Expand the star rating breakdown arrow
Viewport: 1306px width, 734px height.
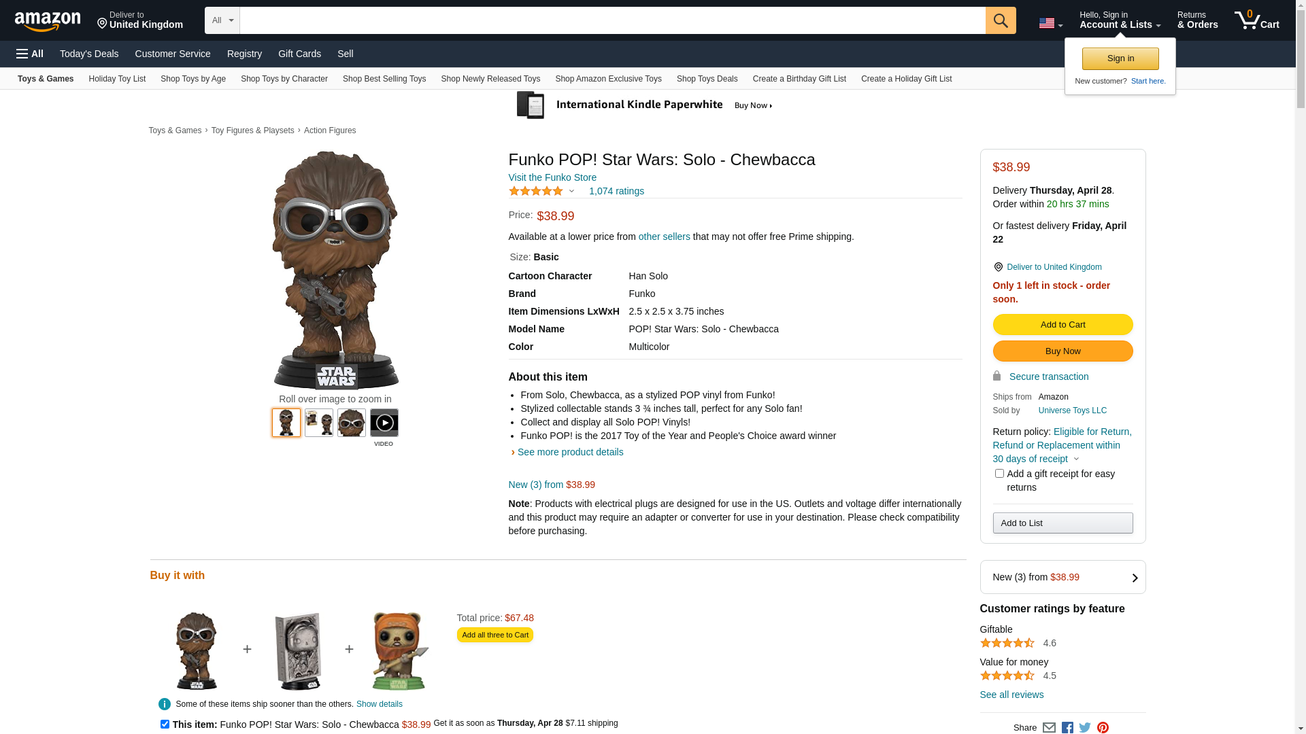tap(571, 191)
